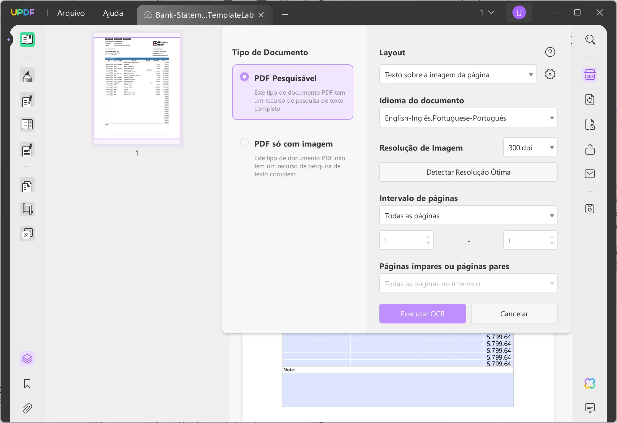Screen dimensions: 617x423
Task: Open the Protect PDF lock icon
Action: (590, 125)
